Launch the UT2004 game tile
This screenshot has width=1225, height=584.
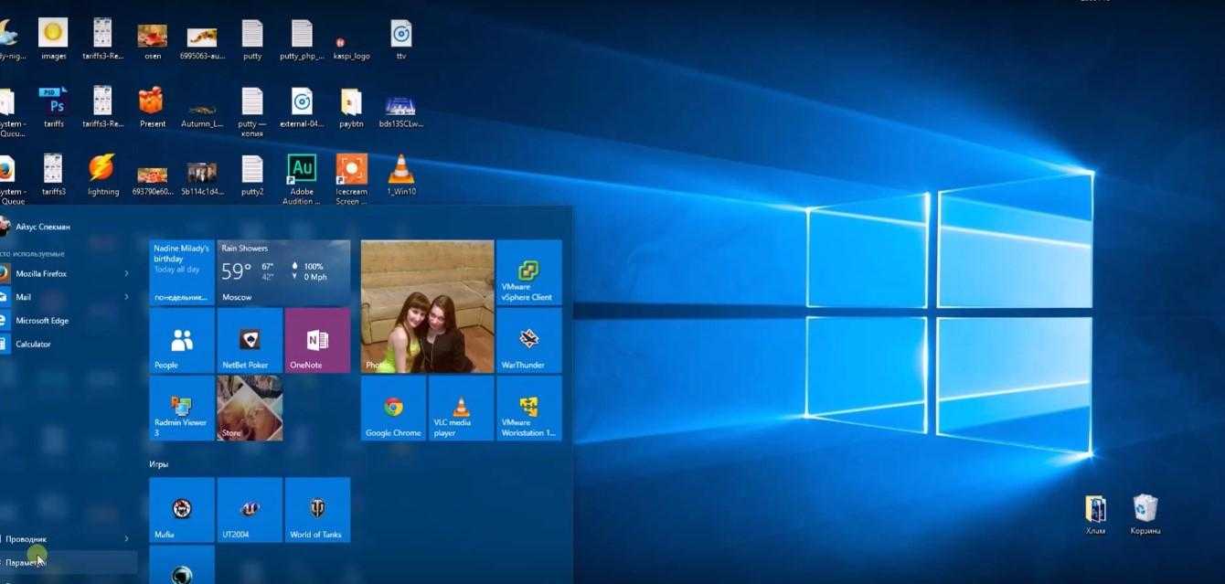250,510
